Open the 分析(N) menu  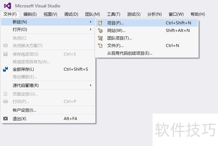click(x=155, y=14)
